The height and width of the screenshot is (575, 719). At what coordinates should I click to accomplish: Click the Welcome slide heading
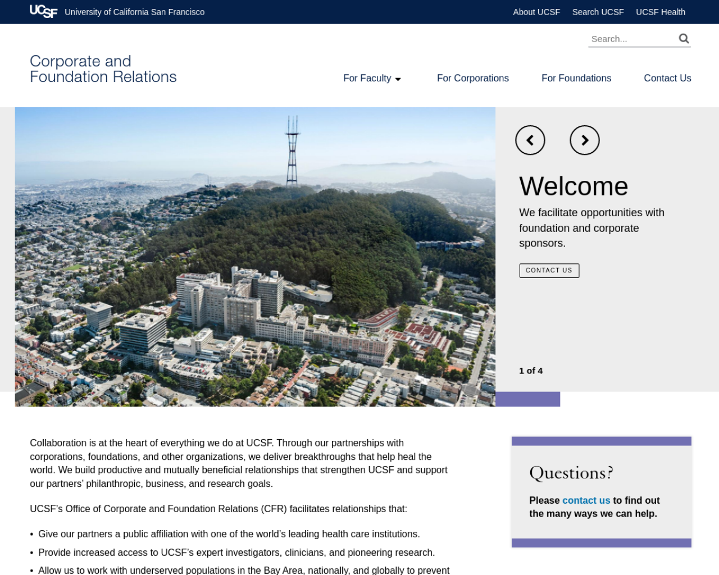click(x=574, y=186)
